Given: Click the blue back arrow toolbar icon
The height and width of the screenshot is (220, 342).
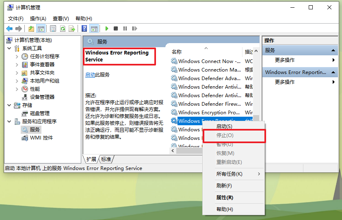Looking at the screenshot, I should (9, 28).
